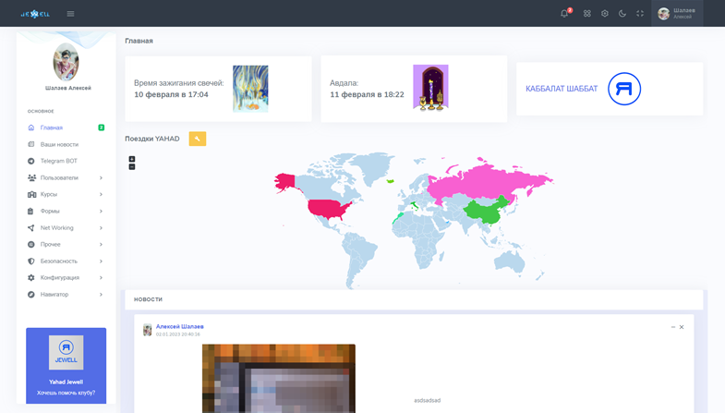725x413 pixels.
Task: Close the news post with X
Action: click(x=682, y=327)
